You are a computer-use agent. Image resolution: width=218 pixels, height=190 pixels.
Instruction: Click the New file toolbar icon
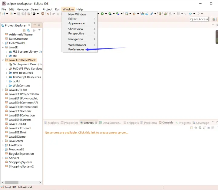[x=3, y=14]
